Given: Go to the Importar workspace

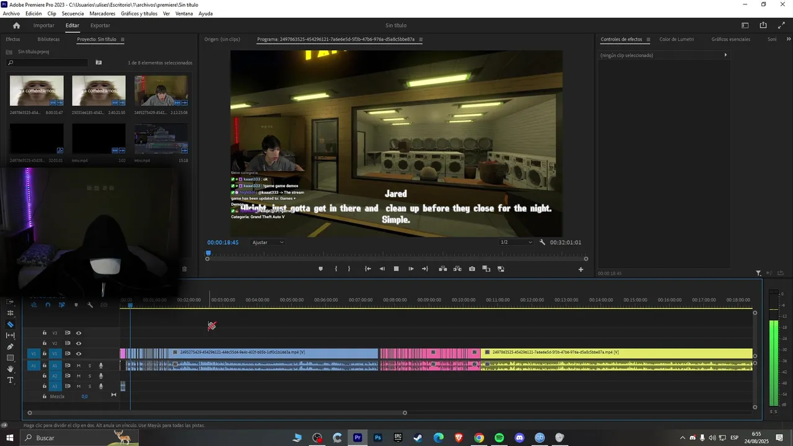Looking at the screenshot, I should pos(44,25).
